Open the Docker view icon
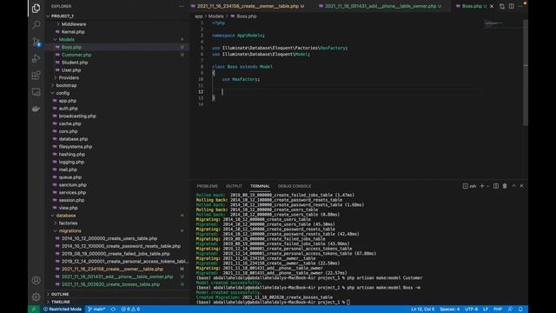Viewport: 556px width, 313px height. click(36, 109)
